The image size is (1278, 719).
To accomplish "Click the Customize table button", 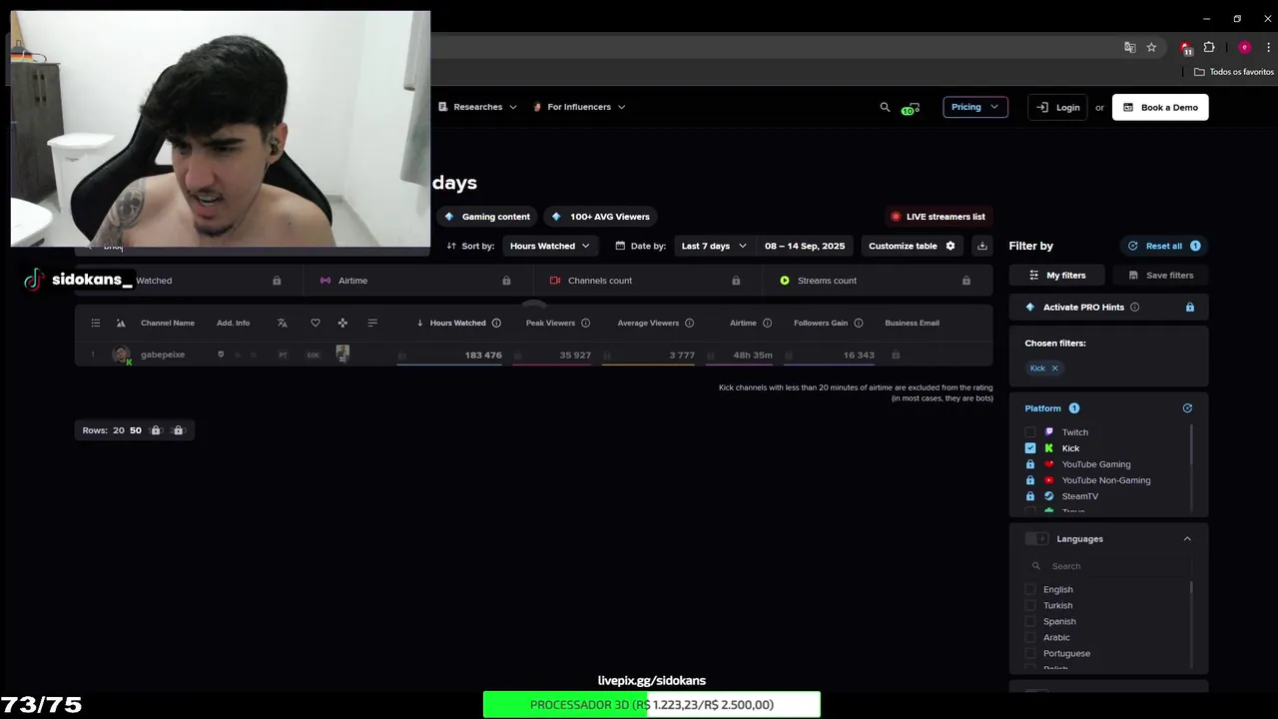I will [x=912, y=246].
